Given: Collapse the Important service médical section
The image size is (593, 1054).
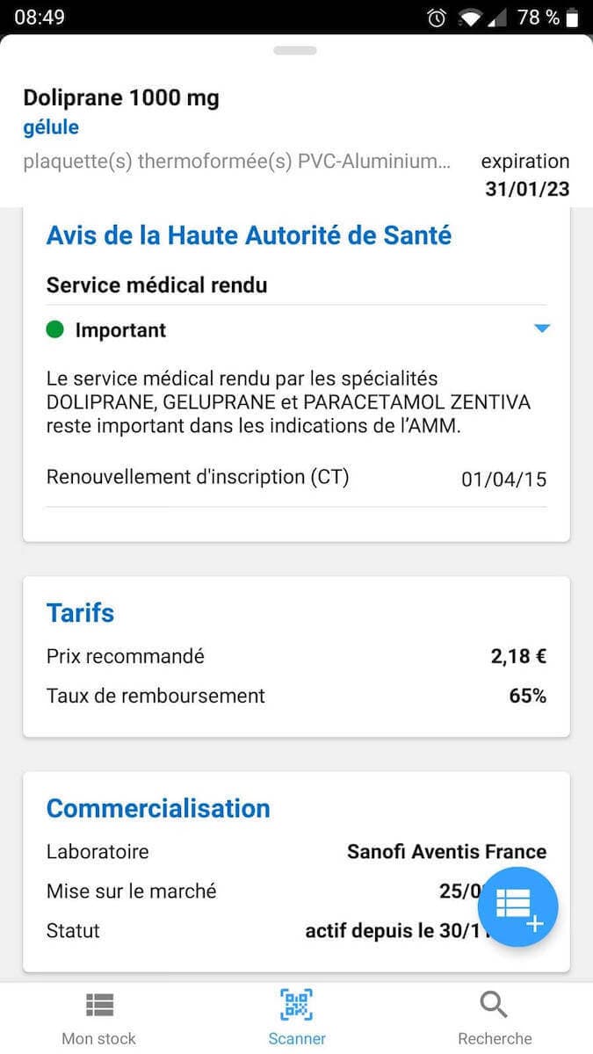Looking at the screenshot, I should 542,328.
